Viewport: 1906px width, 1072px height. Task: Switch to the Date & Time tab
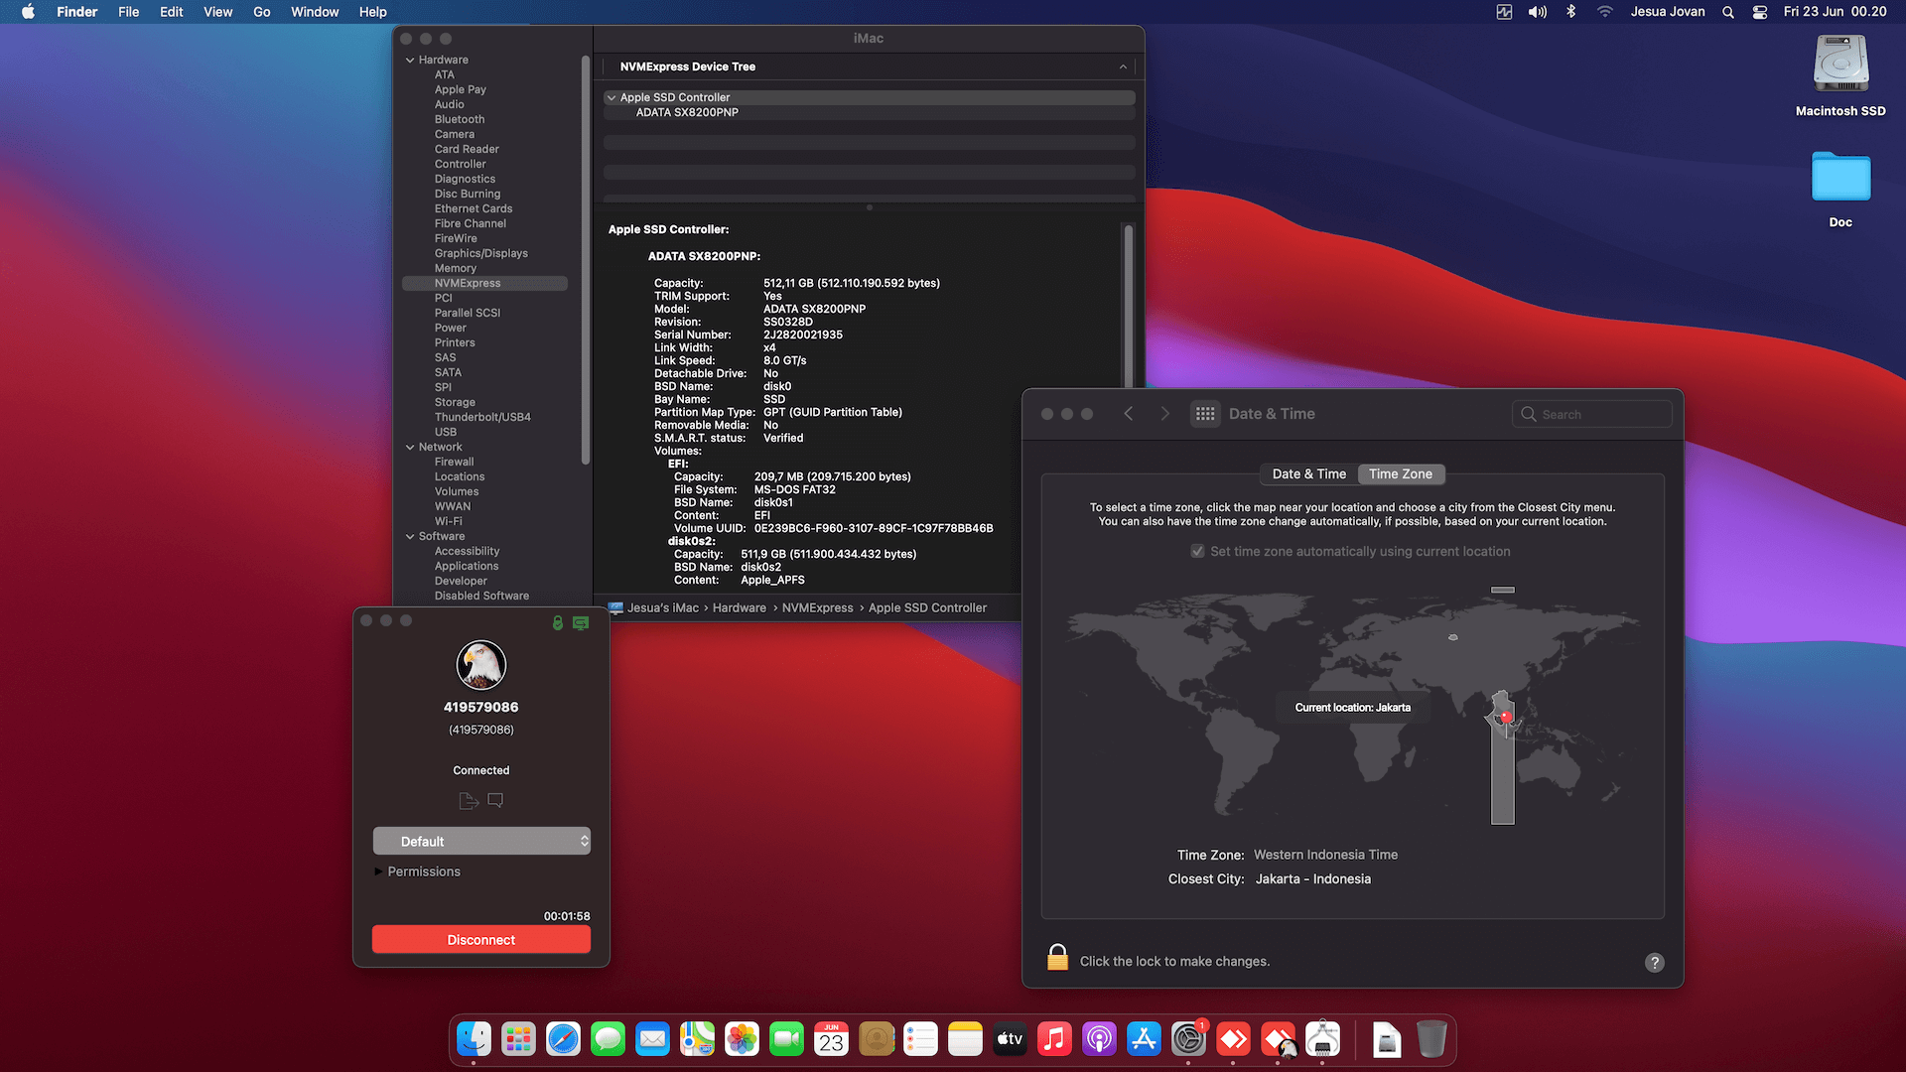[1309, 474]
